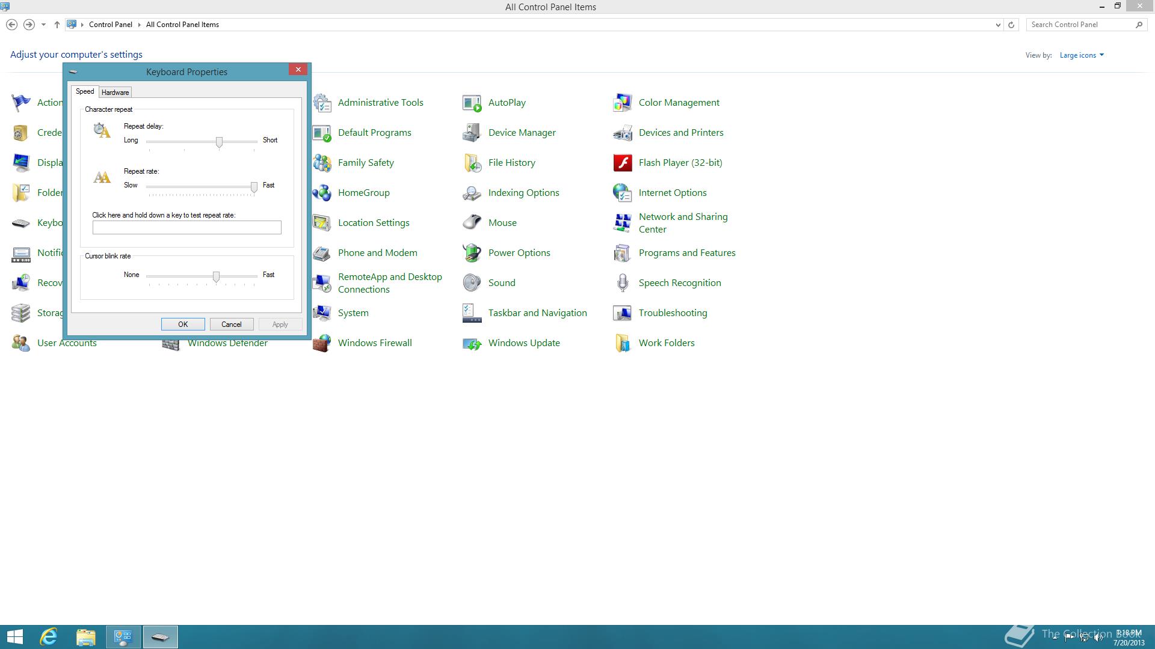Open the System icon
Viewport: 1155px width, 649px height.
[322, 313]
